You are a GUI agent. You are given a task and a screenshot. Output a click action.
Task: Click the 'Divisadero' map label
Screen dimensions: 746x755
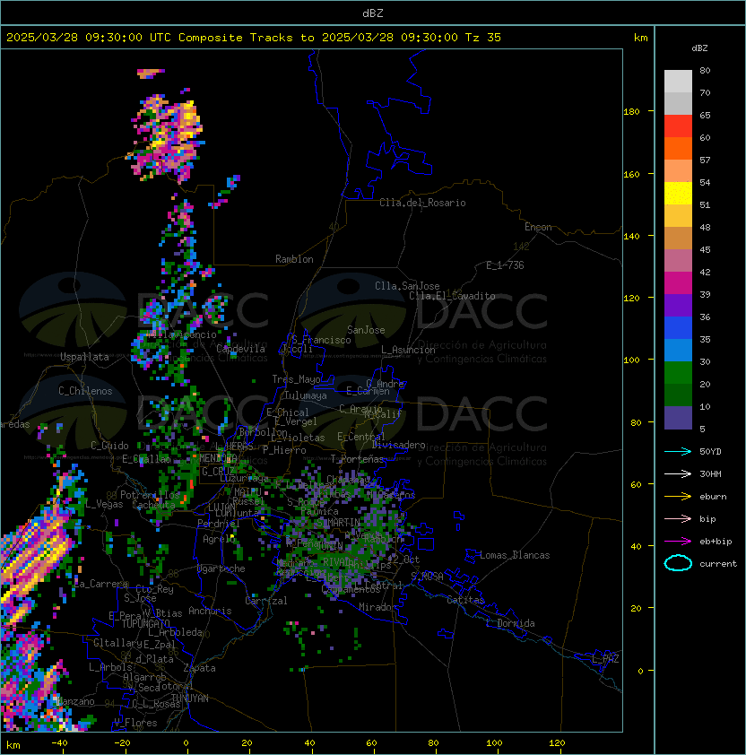(399, 445)
